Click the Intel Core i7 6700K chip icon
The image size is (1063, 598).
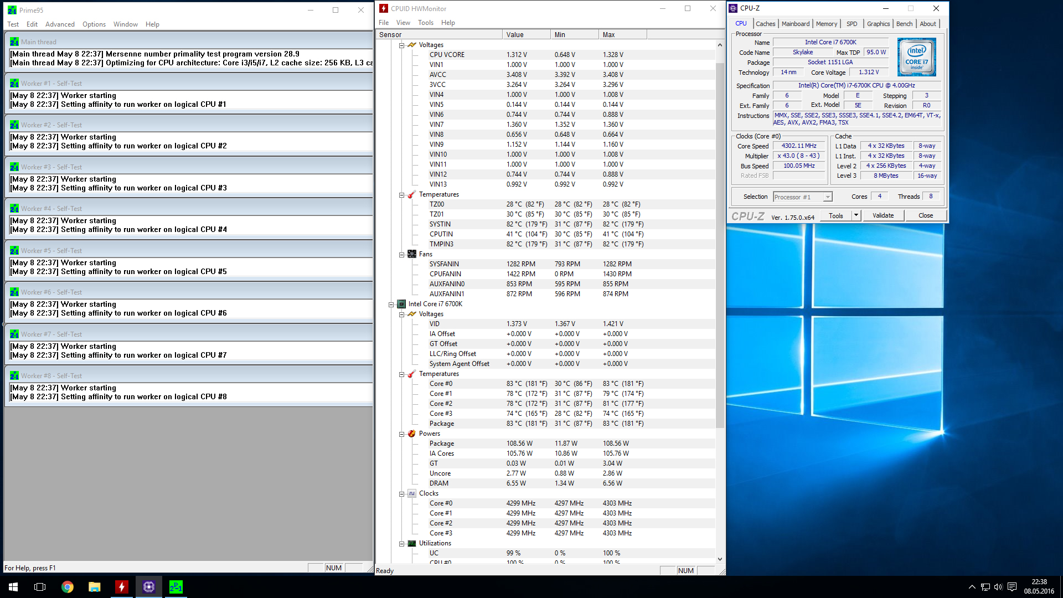[401, 304]
